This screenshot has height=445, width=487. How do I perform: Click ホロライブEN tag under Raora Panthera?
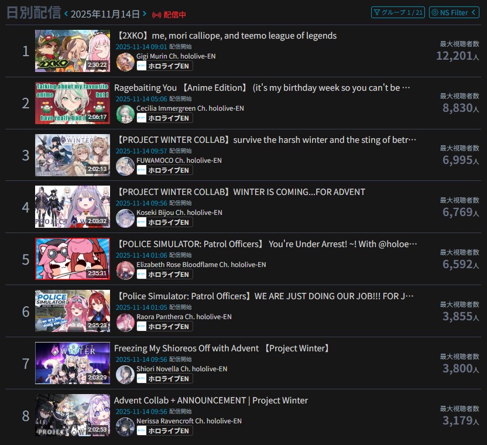point(164,327)
